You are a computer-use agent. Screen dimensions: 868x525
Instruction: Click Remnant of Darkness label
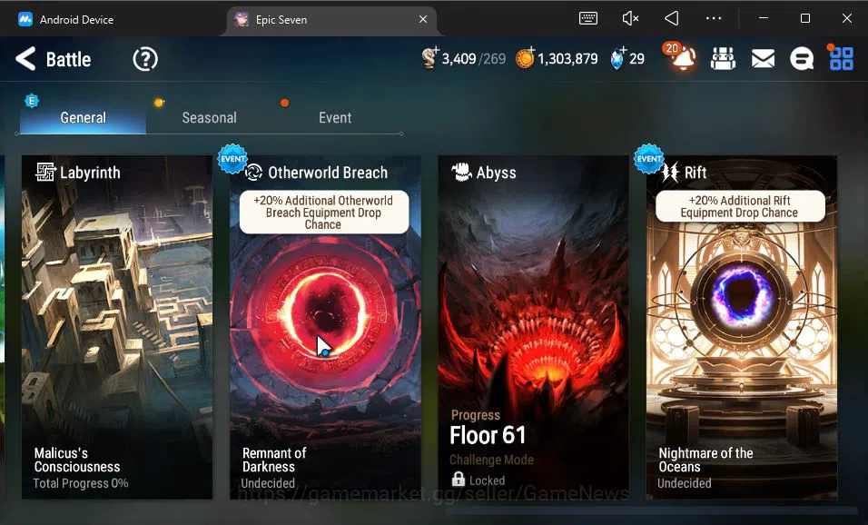(x=274, y=460)
